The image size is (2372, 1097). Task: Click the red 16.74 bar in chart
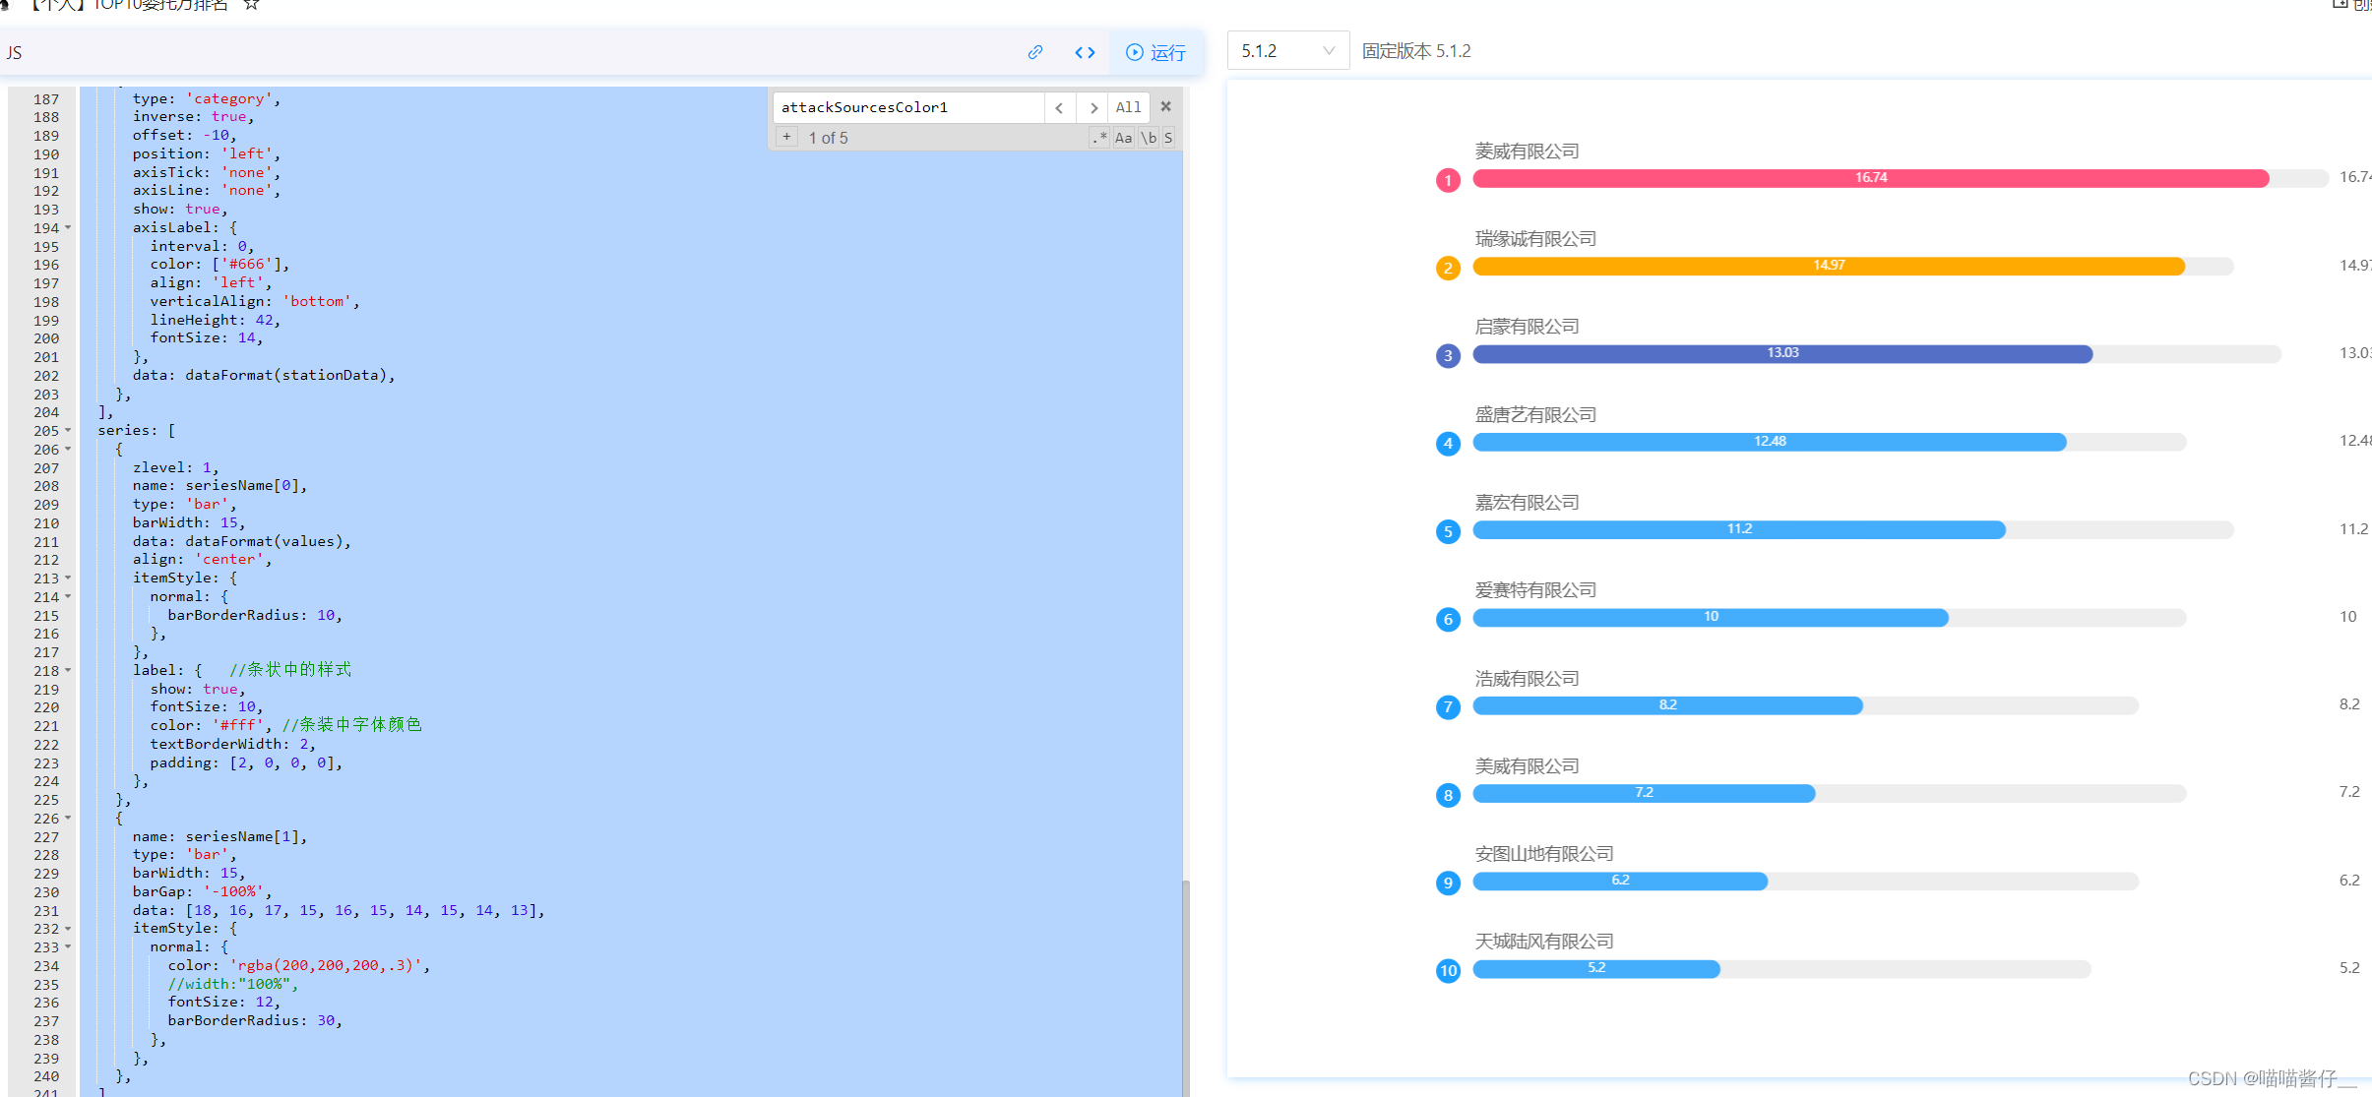(x=1870, y=178)
